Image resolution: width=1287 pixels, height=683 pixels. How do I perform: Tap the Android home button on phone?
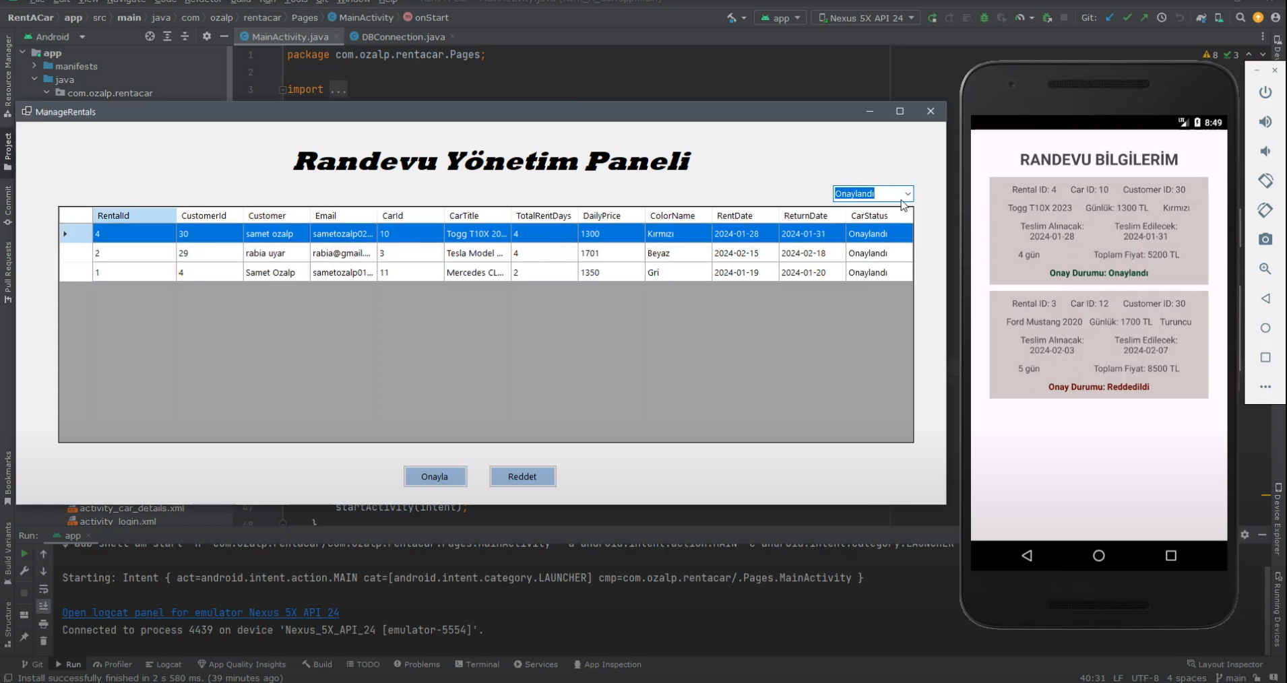[1098, 556]
